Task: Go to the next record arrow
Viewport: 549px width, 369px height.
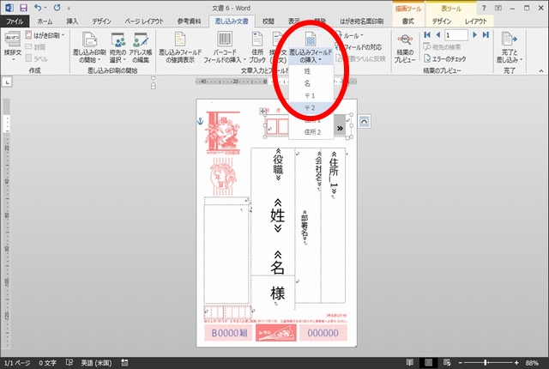Action: click(474, 35)
